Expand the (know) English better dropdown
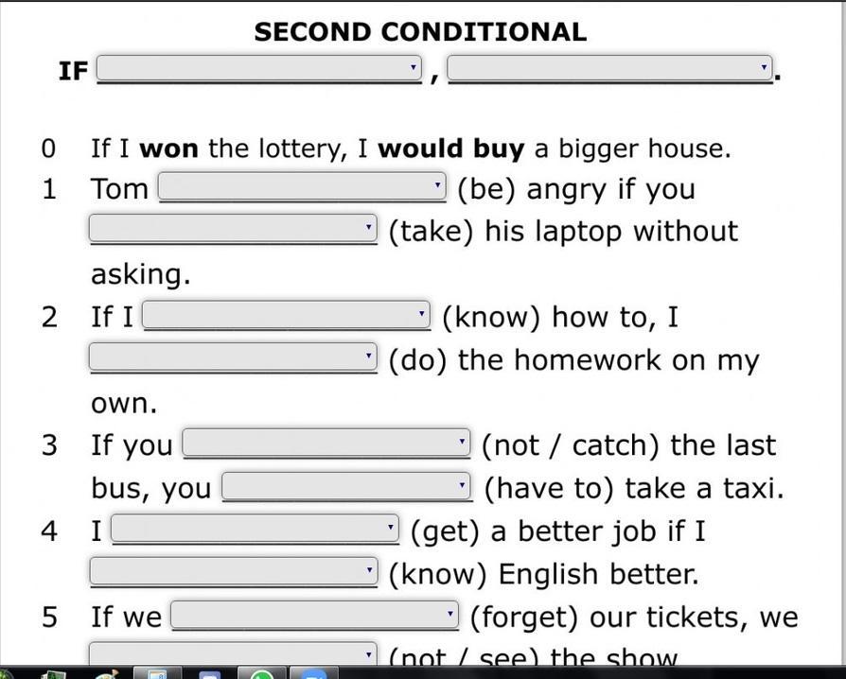 pyautogui.click(x=233, y=572)
